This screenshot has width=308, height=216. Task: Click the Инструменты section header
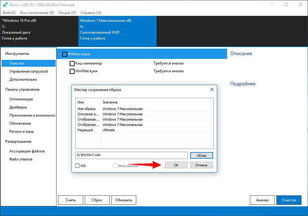coord(17,54)
